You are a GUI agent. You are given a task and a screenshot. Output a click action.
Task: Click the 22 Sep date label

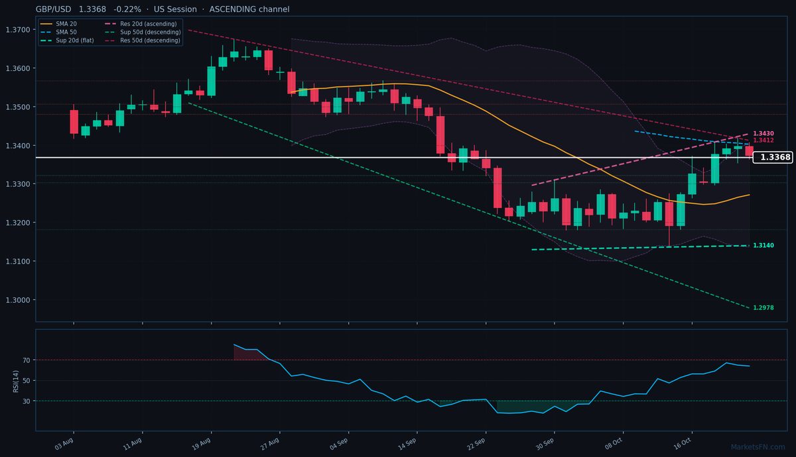click(x=476, y=444)
